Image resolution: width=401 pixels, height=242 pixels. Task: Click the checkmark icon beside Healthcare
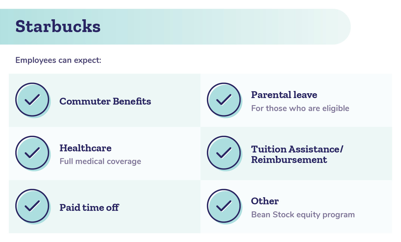(x=32, y=153)
